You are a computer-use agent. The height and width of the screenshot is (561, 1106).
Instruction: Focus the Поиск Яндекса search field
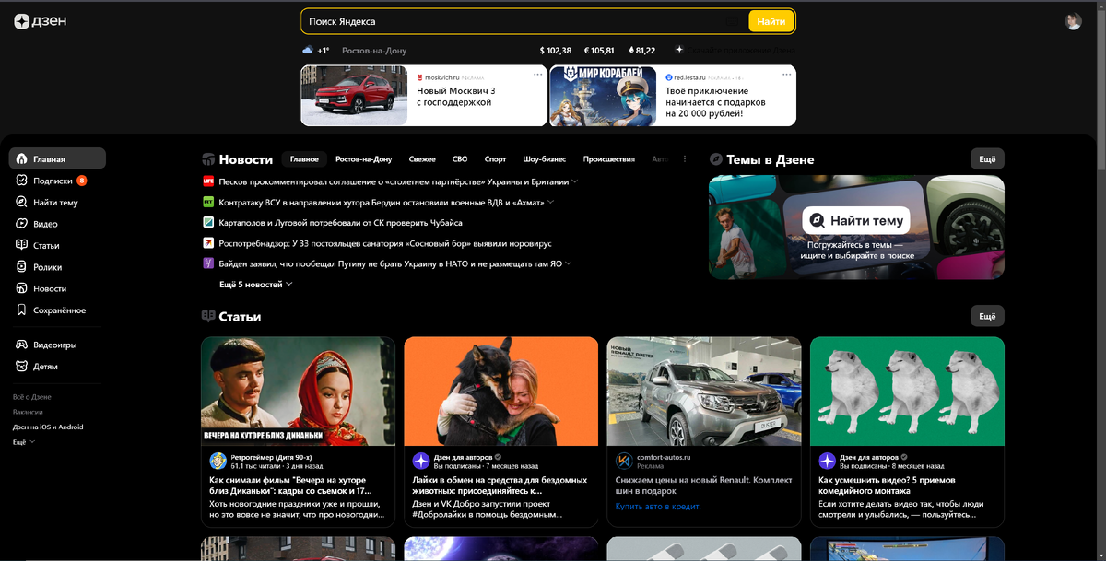point(524,21)
